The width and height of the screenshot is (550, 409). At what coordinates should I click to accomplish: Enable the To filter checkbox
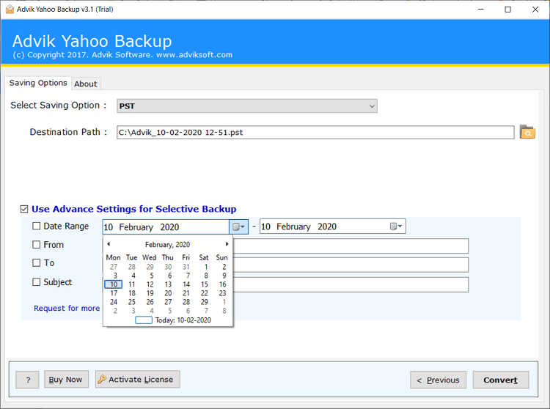36,262
